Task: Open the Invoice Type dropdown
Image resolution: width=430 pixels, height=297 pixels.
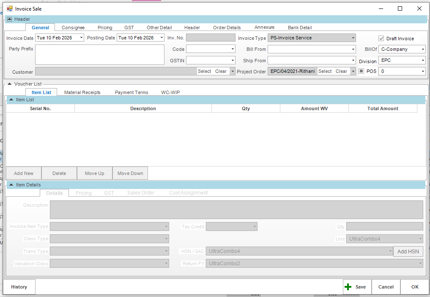Action: point(353,38)
